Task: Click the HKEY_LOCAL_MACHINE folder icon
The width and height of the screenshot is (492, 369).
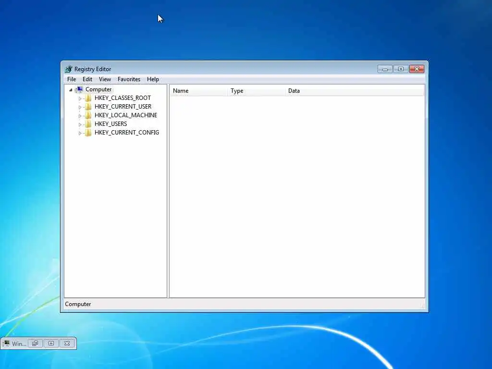Action: [88, 115]
